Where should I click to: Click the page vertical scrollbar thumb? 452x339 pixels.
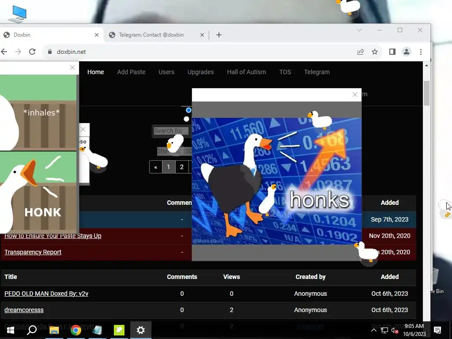pyautogui.click(x=426, y=93)
